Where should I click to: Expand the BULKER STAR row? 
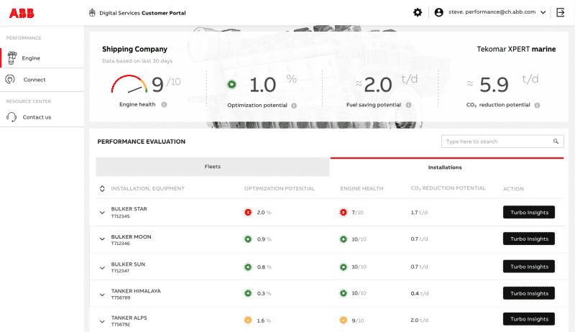tap(102, 213)
